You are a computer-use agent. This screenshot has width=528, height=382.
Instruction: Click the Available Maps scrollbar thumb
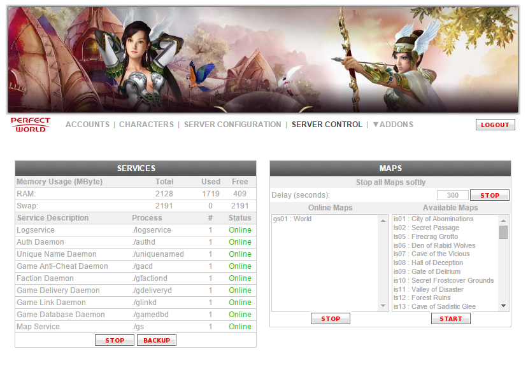pos(503,232)
